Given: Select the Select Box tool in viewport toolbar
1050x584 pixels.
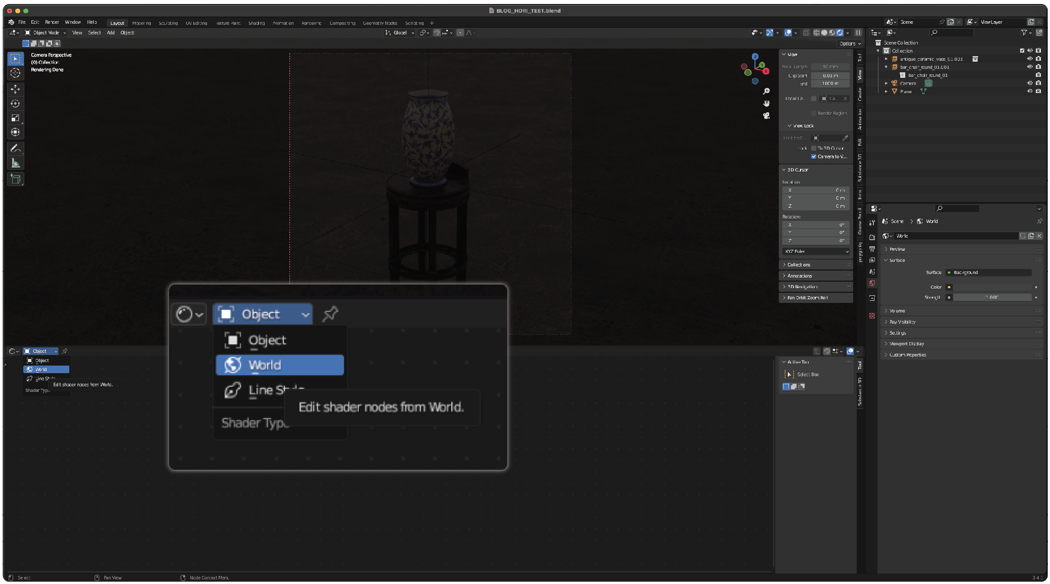Looking at the screenshot, I should click(x=15, y=59).
